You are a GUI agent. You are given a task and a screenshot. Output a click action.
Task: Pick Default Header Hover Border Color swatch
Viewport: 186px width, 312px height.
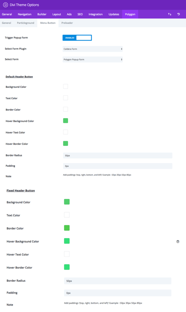66,144
